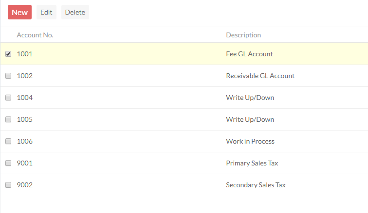
Task: Tick the checkbox for account 1002
Action: pos(8,76)
